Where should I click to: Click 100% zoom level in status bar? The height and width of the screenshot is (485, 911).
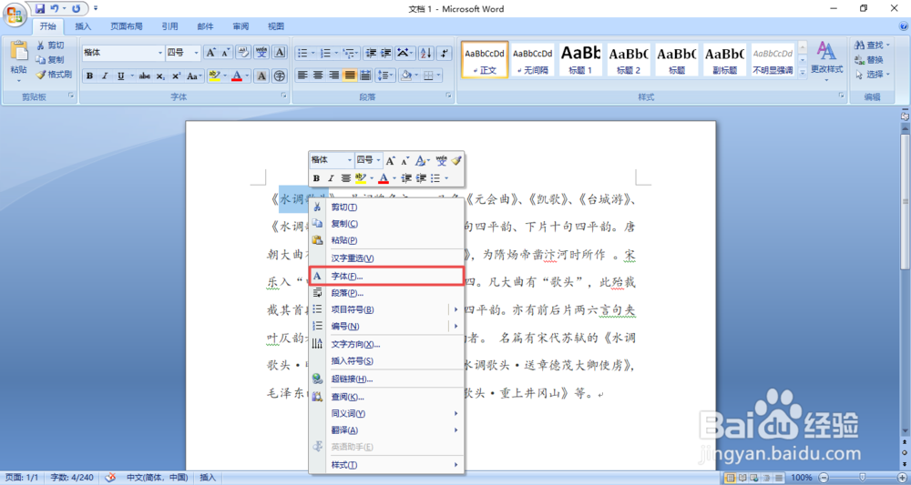tap(801, 478)
